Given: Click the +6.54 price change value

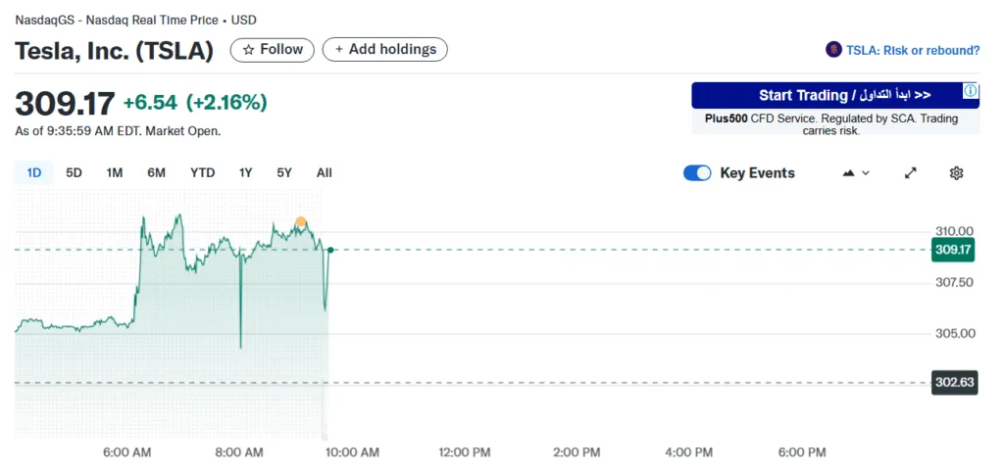Looking at the screenshot, I should [x=150, y=102].
